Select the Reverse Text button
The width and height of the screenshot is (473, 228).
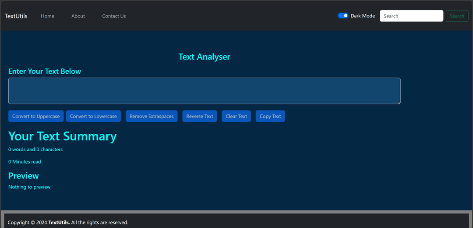[200, 116]
